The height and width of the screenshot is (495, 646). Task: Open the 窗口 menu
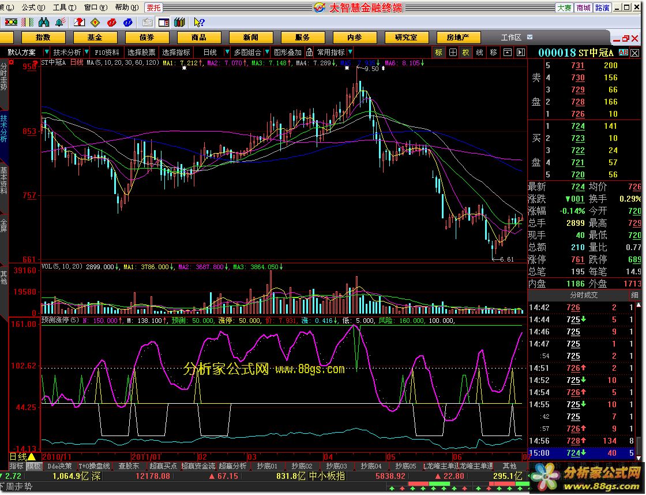pos(96,7)
